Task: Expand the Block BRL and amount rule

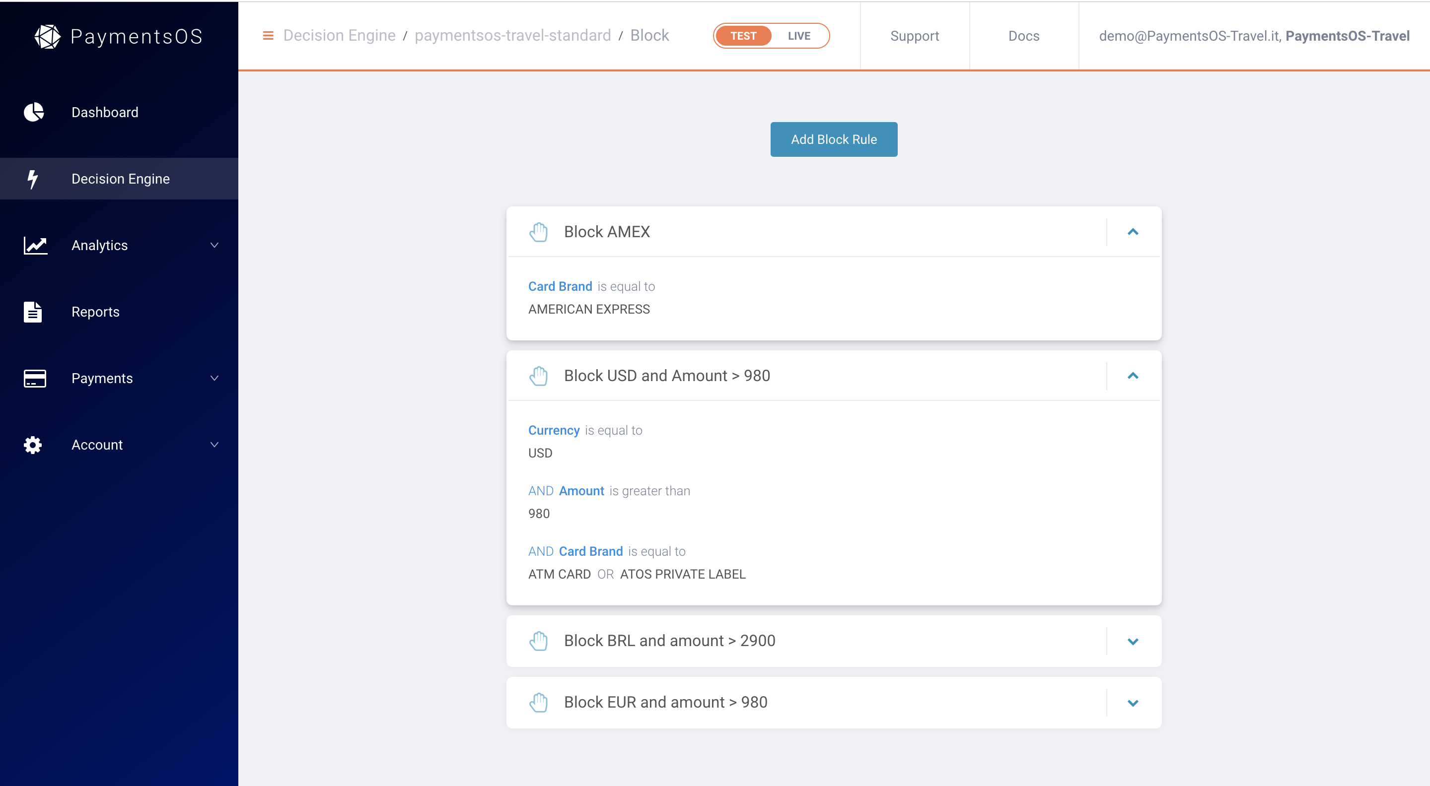Action: point(1134,641)
